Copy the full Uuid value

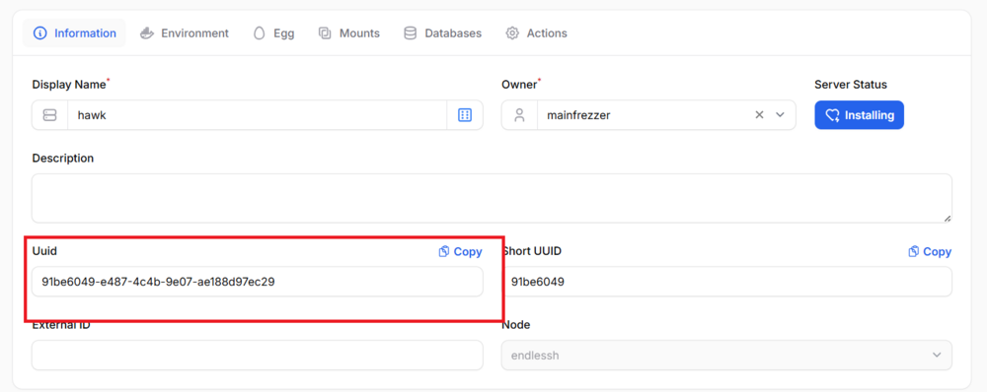pyautogui.click(x=460, y=252)
